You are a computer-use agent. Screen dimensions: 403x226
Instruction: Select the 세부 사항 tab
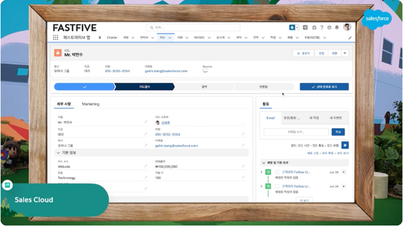[64, 104]
